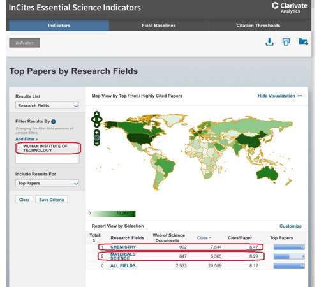Viewport: 319px width, 287px height.
Task: Click the map zoom-out minus button
Action: tap(97, 143)
